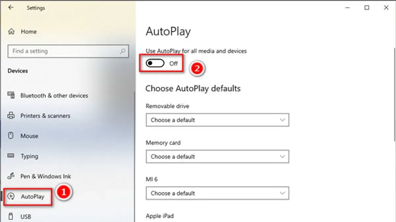The height and width of the screenshot is (222, 396).
Task: Click 'Use AutoPlay for all media and devices' label
Action: pyautogui.click(x=196, y=51)
